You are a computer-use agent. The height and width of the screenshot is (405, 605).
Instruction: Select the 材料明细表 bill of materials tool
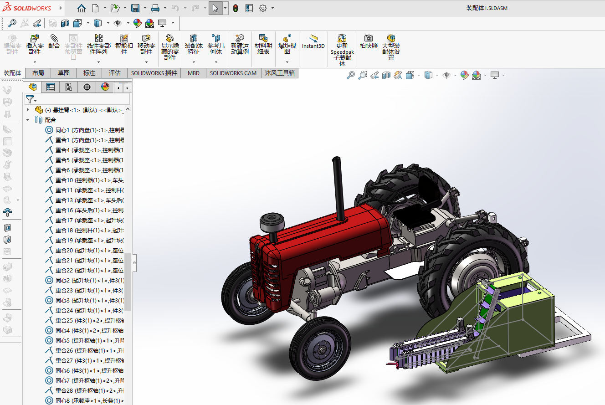(263, 44)
